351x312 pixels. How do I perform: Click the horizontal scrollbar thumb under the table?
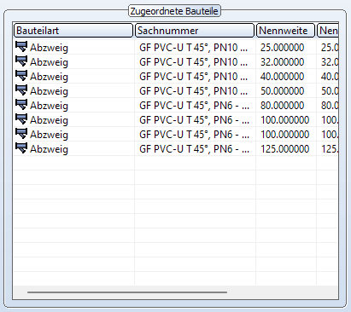(127, 292)
